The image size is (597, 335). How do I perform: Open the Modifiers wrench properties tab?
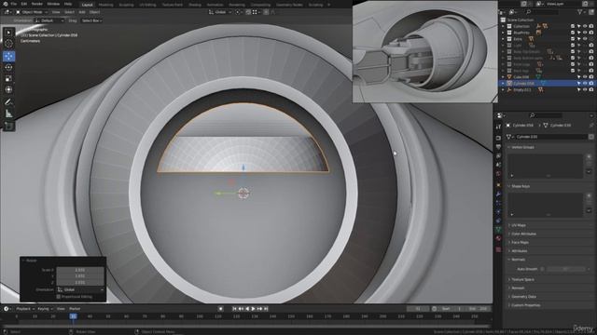[x=498, y=194]
